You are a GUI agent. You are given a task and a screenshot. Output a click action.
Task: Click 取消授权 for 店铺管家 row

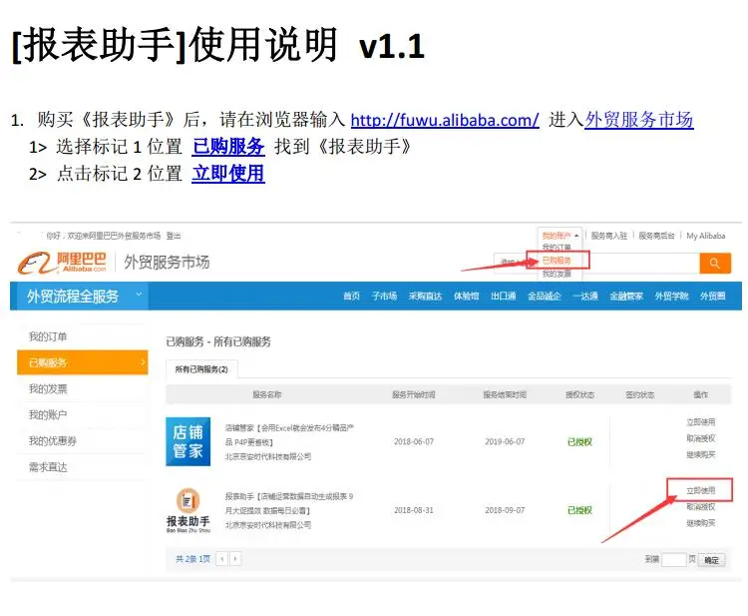pyautogui.click(x=701, y=438)
